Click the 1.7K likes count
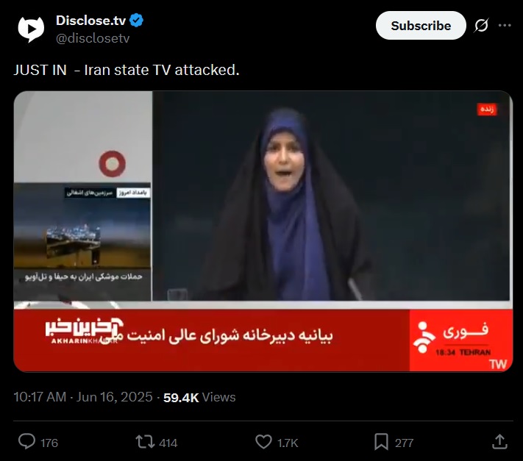Viewport: 523px width, 461px height. [288, 443]
